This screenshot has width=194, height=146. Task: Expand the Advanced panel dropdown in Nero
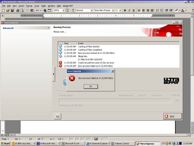click(49, 28)
